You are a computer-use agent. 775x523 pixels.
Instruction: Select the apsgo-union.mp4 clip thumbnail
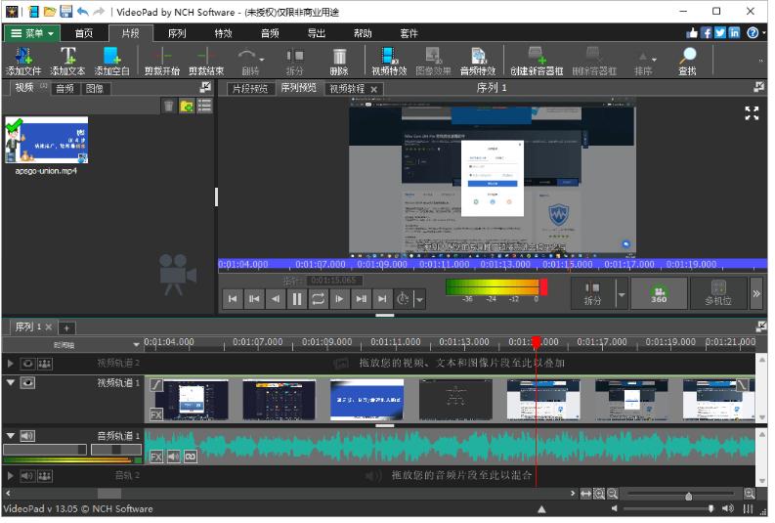[46, 140]
